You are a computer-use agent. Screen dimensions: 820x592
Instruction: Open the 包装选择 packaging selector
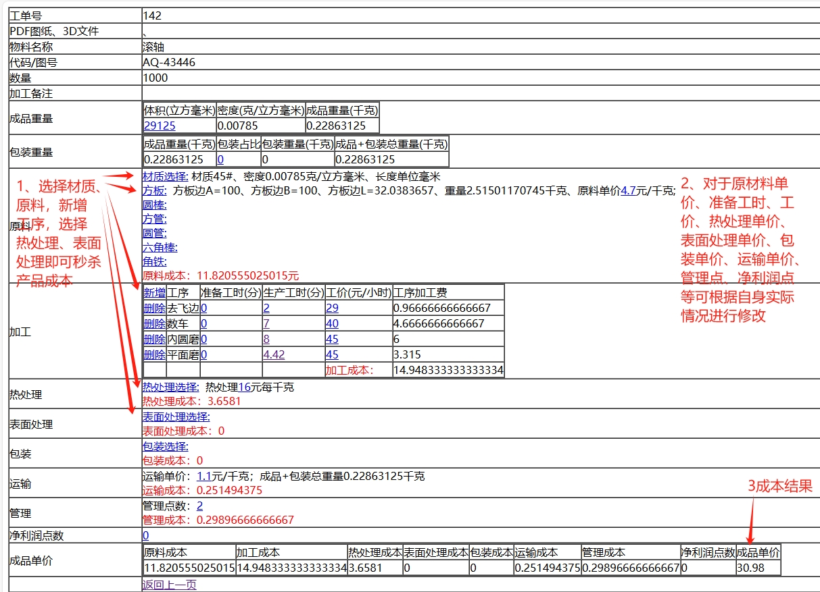pyautogui.click(x=165, y=446)
